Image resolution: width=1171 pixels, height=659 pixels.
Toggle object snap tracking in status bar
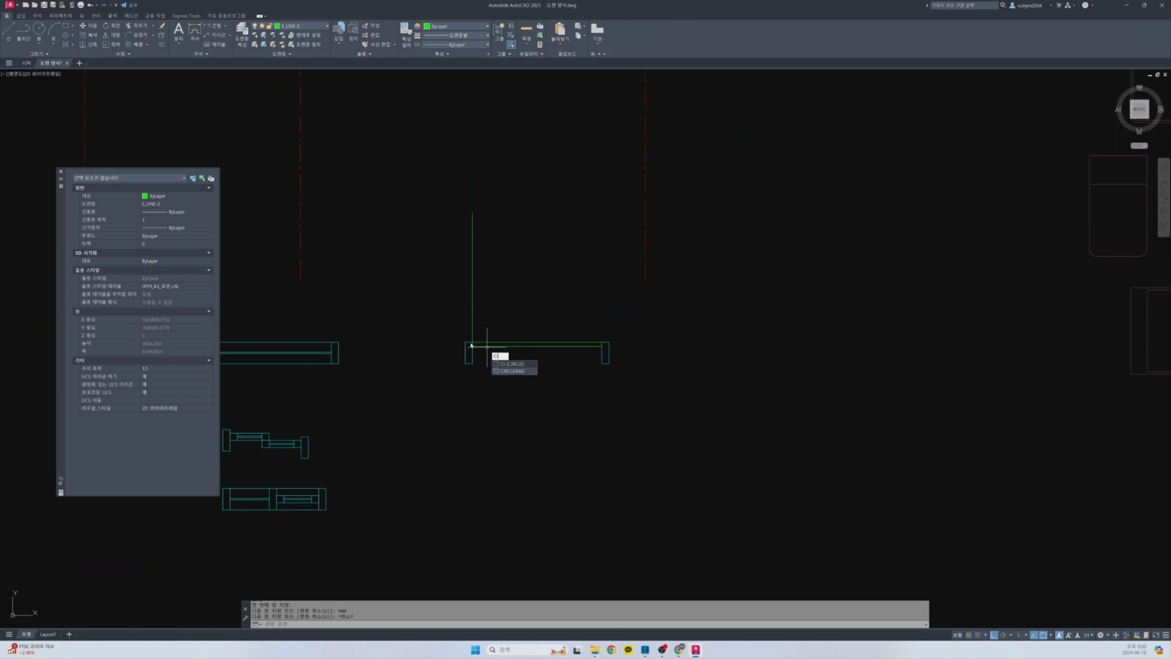coord(1033,635)
